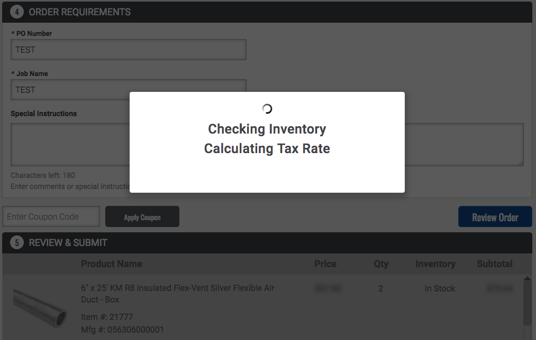Click the loading spinner icon
The width and height of the screenshot is (536, 340).
coord(267,109)
